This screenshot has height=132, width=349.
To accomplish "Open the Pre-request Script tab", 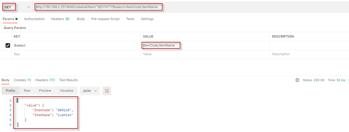I will [106, 19].
